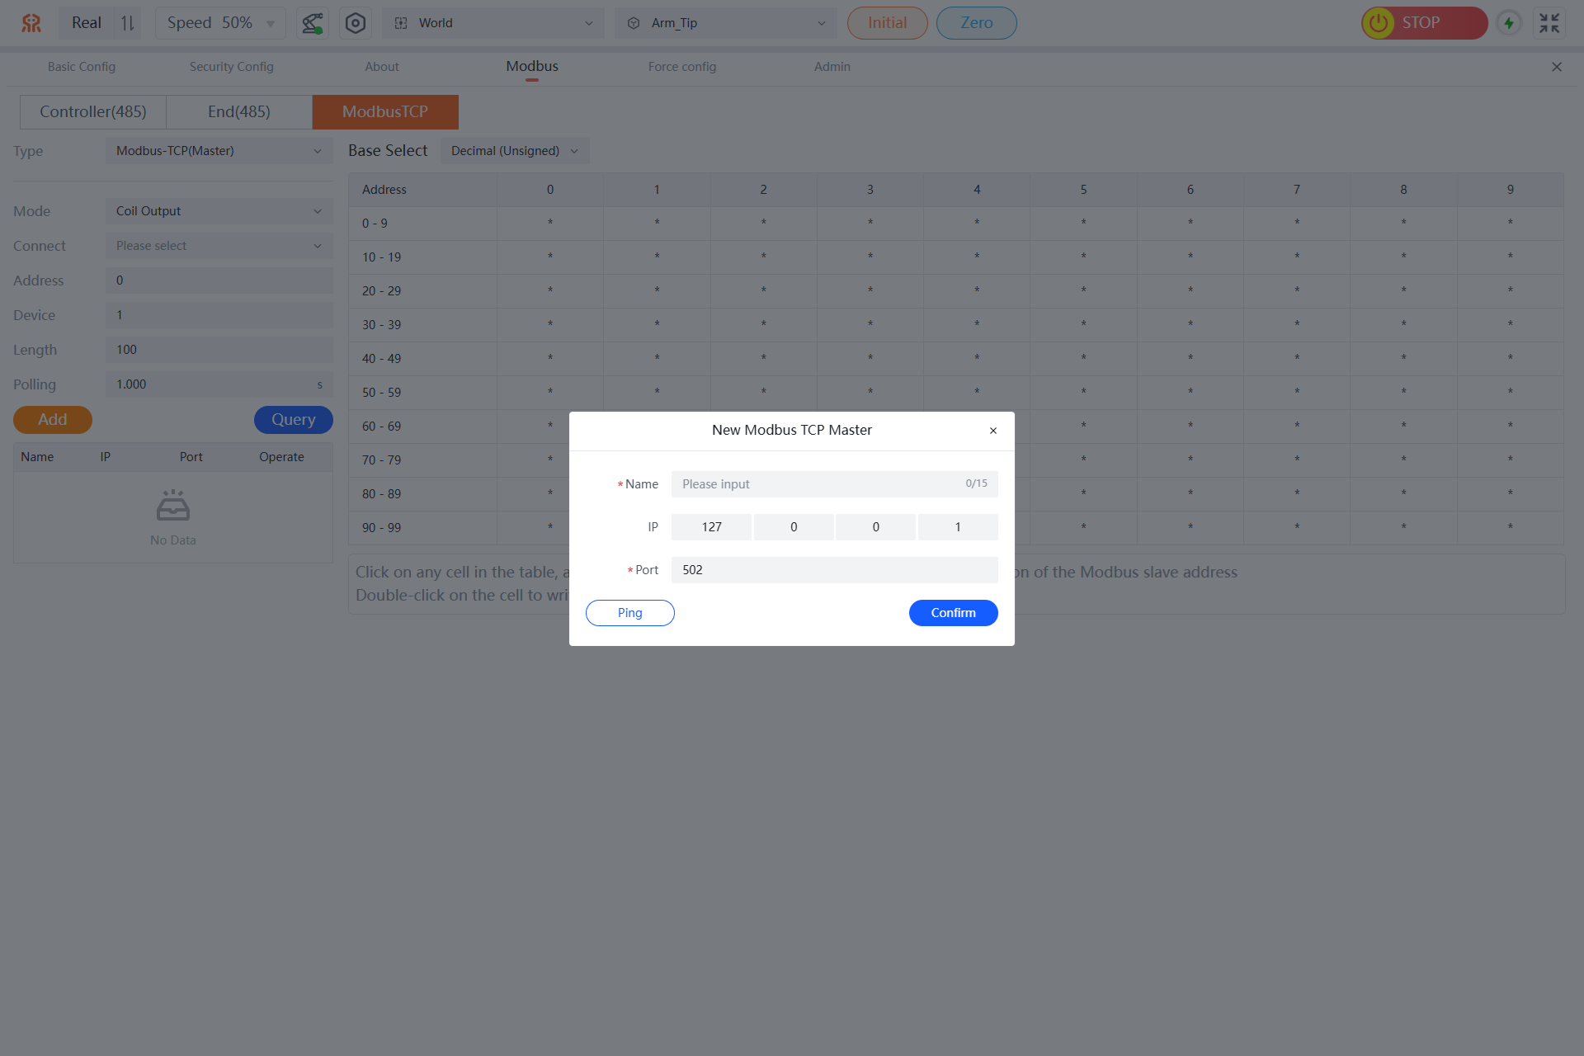Click the hexagon settings icon
This screenshot has width=1584, height=1056.
coord(355,23)
